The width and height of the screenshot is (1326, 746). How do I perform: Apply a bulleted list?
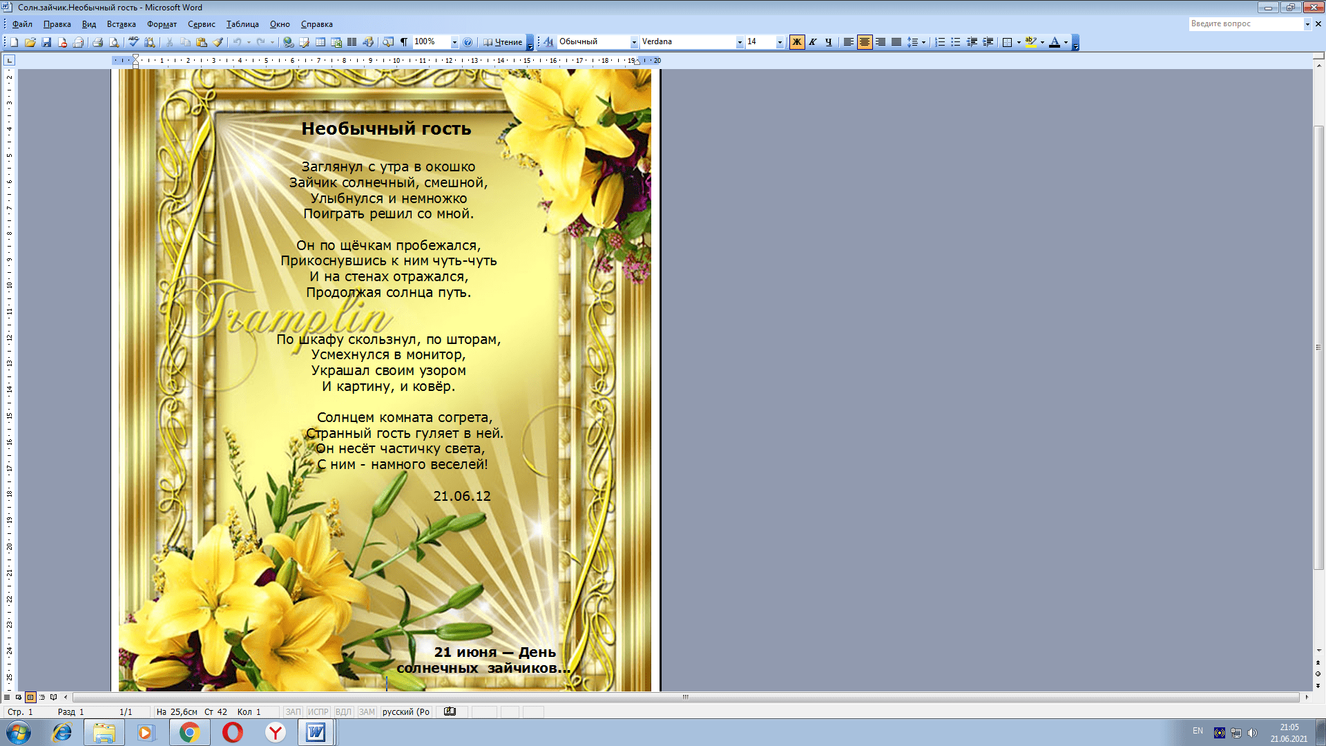(956, 42)
